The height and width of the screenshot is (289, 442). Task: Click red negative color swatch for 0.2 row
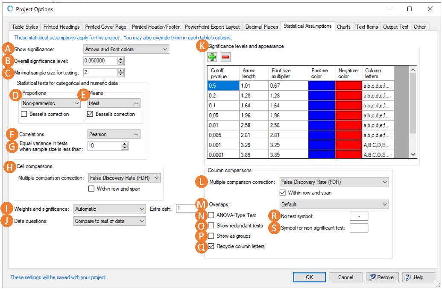tap(348, 95)
